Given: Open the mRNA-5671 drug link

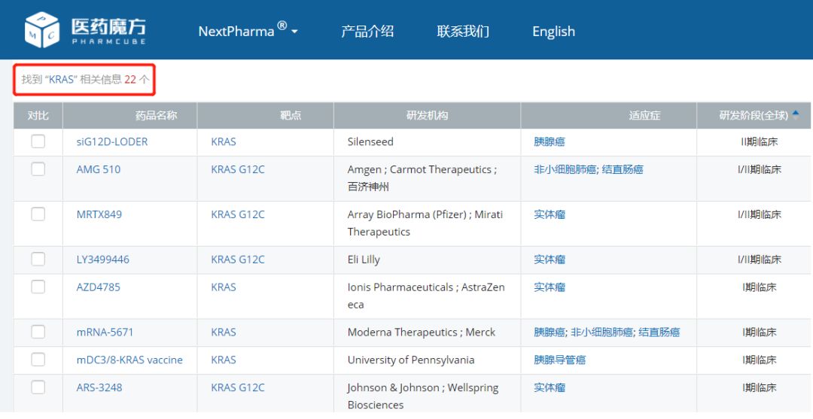Looking at the screenshot, I should tap(105, 332).
